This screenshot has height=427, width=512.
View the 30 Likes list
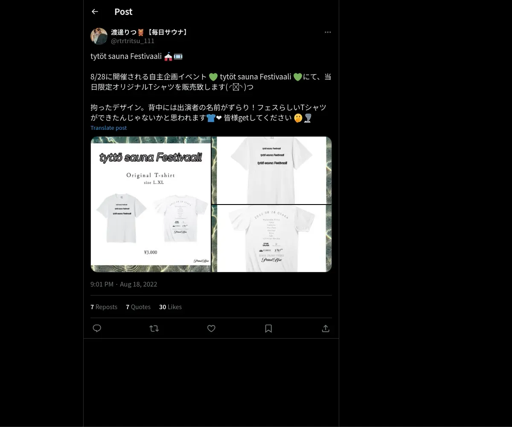click(170, 307)
